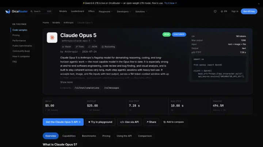Jump to Public benchmarks in sidebar
Image resolution: width=263 pixels, height=147 pixels.
coord(22,46)
